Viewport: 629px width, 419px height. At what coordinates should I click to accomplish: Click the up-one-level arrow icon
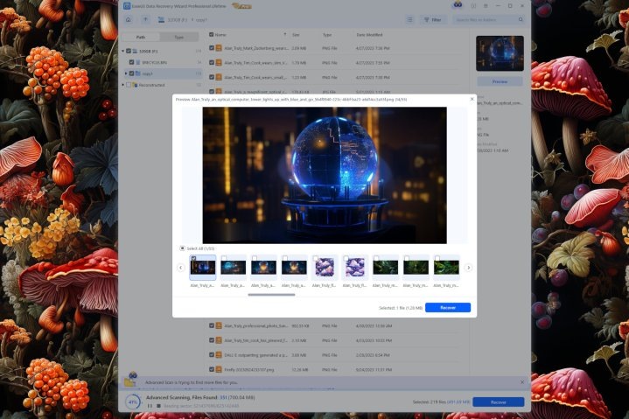click(x=145, y=19)
